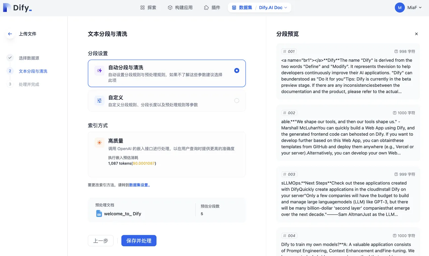This screenshot has height=256, width=429.
Task: Click the back arrow beside 上传文件
Action: pyautogui.click(x=10, y=34)
